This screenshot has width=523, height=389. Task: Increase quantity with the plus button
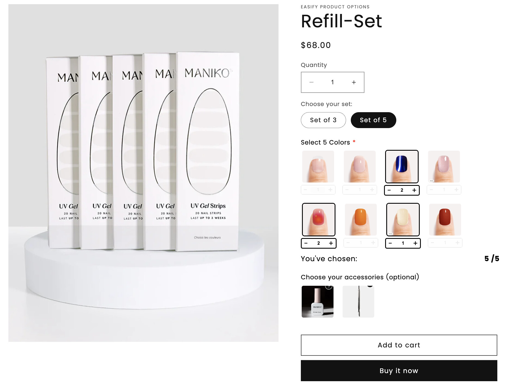[354, 82]
